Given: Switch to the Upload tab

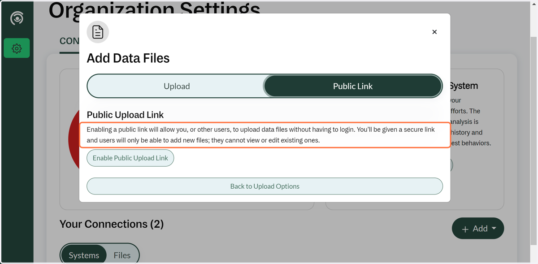Looking at the screenshot, I should pos(177,86).
